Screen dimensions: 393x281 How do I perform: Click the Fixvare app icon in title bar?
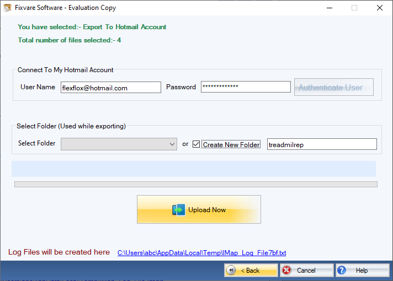point(7,8)
